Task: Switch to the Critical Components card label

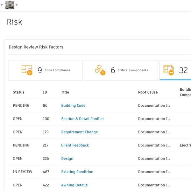Action: [133, 70]
